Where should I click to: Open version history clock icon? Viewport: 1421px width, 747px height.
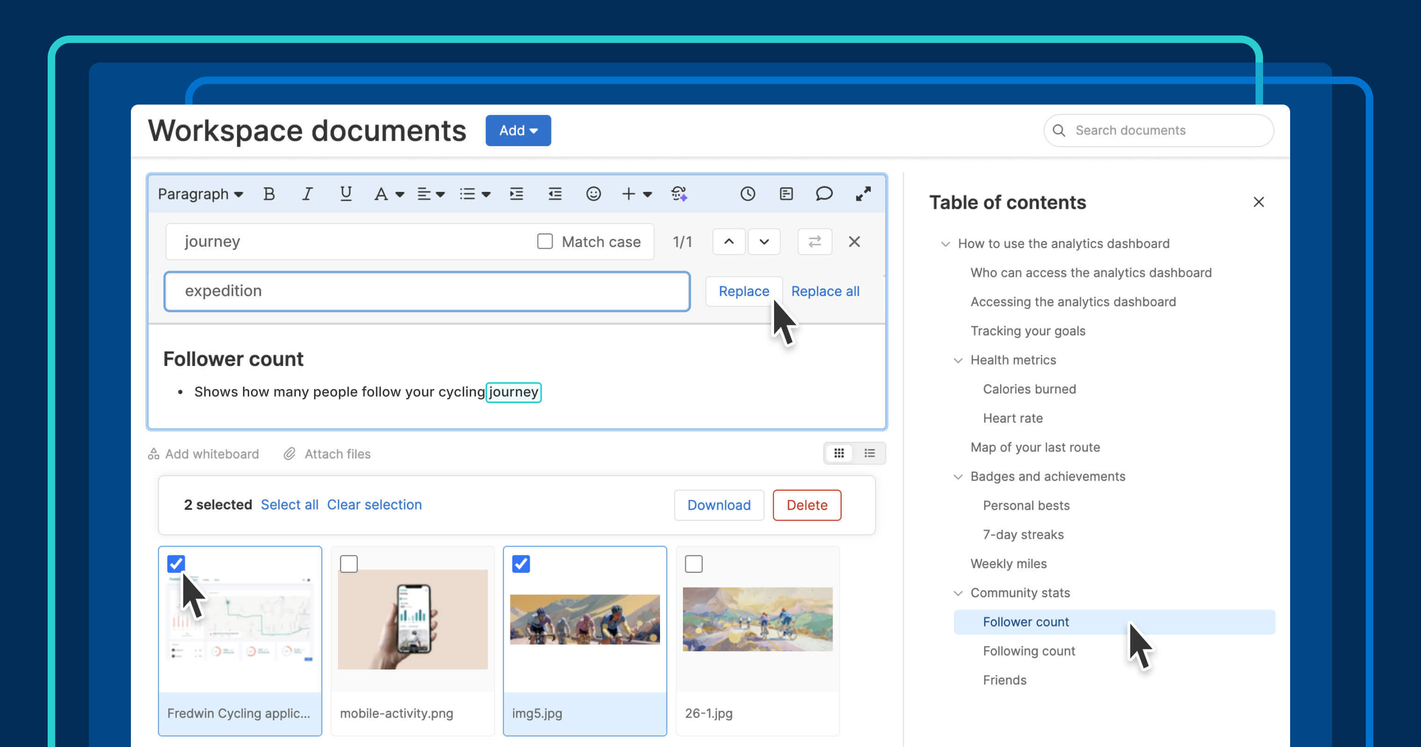[x=747, y=194]
